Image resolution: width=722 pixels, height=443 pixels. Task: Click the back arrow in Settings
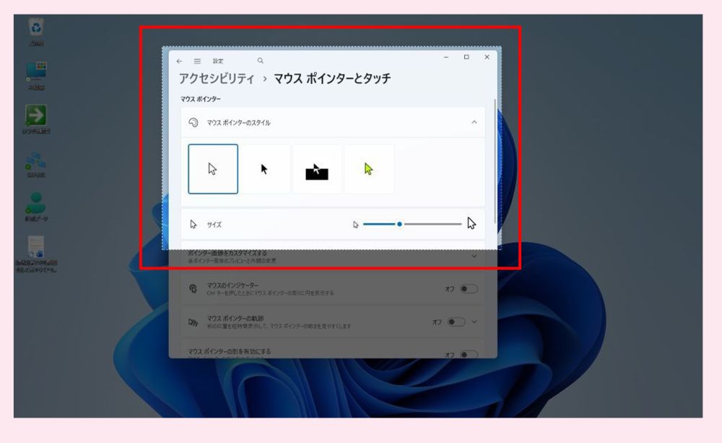tap(179, 61)
